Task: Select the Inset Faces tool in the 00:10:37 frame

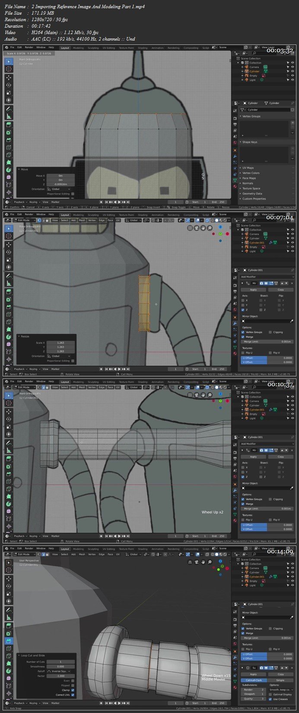Action: [9, 467]
